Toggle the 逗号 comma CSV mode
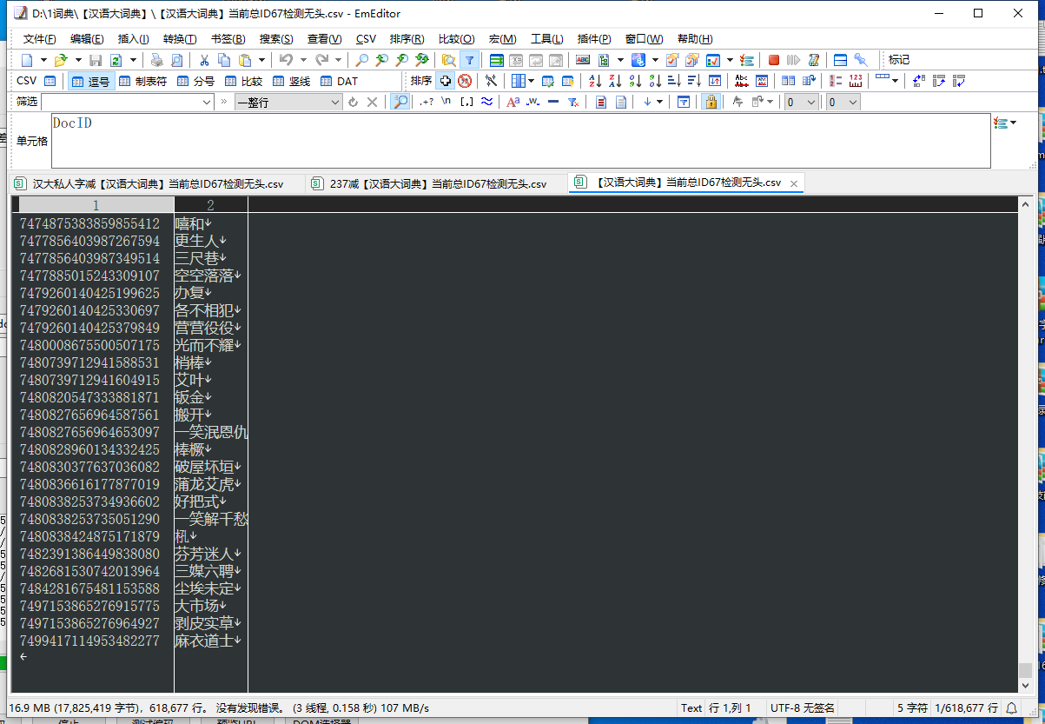The image size is (1045, 724). pyautogui.click(x=90, y=81)
